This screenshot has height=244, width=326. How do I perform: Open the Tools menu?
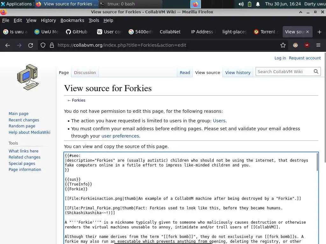pyautogui.click(x=94, y=20)
